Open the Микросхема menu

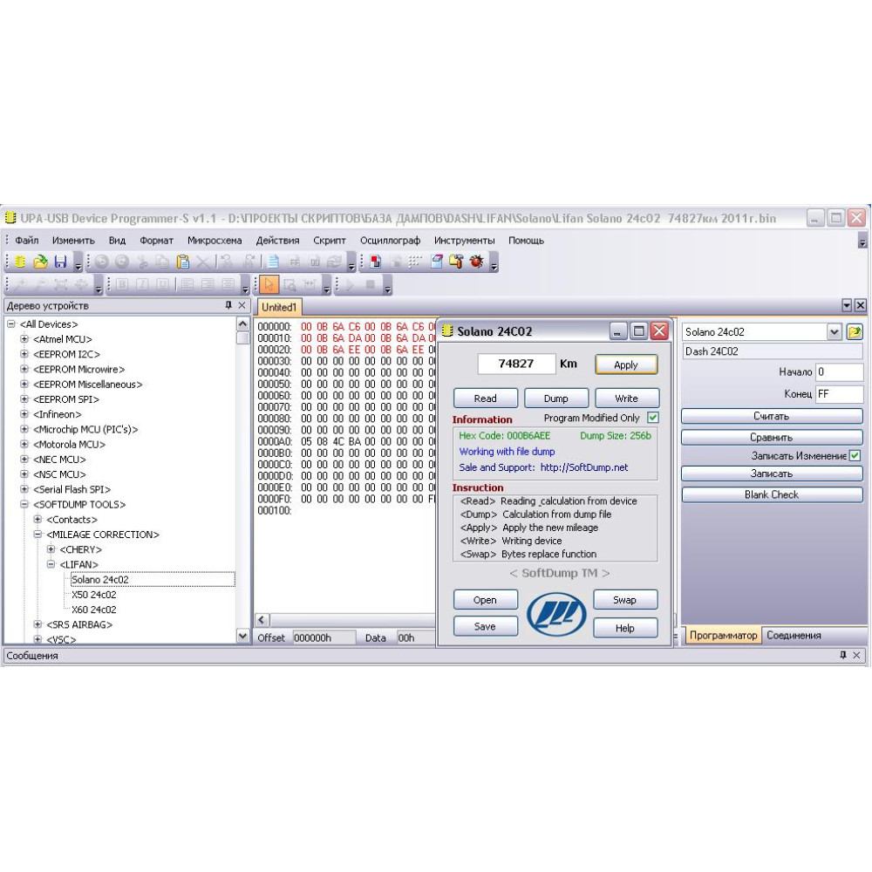pos(215,241)
